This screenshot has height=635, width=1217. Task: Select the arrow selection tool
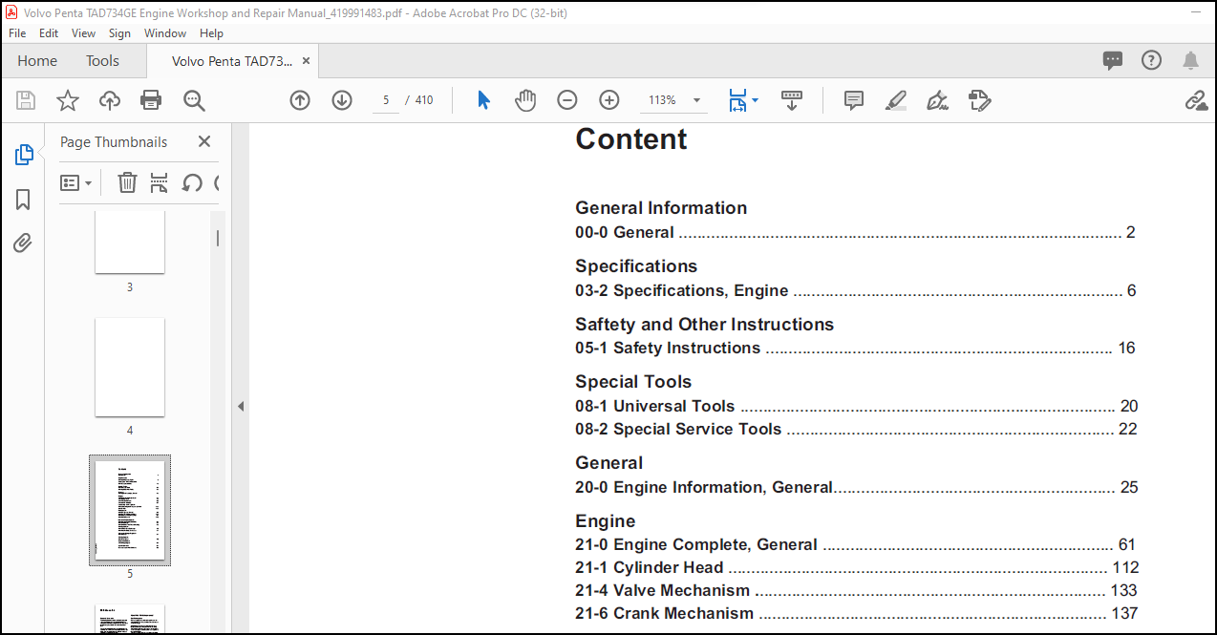coord(483,100)
